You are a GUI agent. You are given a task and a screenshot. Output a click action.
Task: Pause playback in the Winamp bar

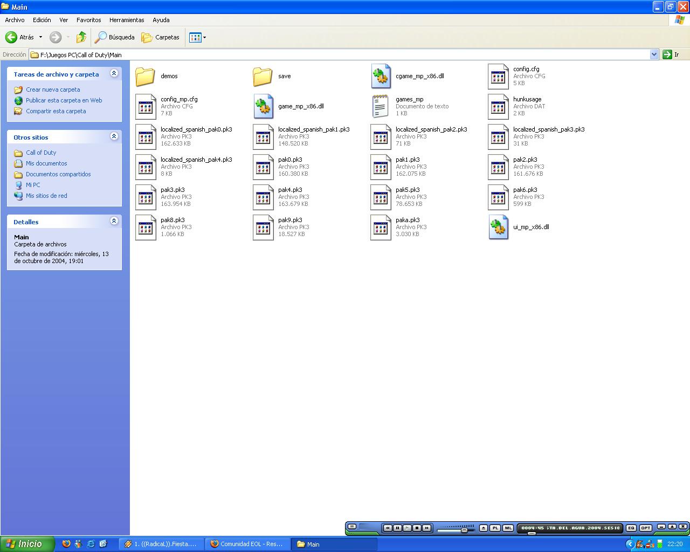[x=397, y=528]
